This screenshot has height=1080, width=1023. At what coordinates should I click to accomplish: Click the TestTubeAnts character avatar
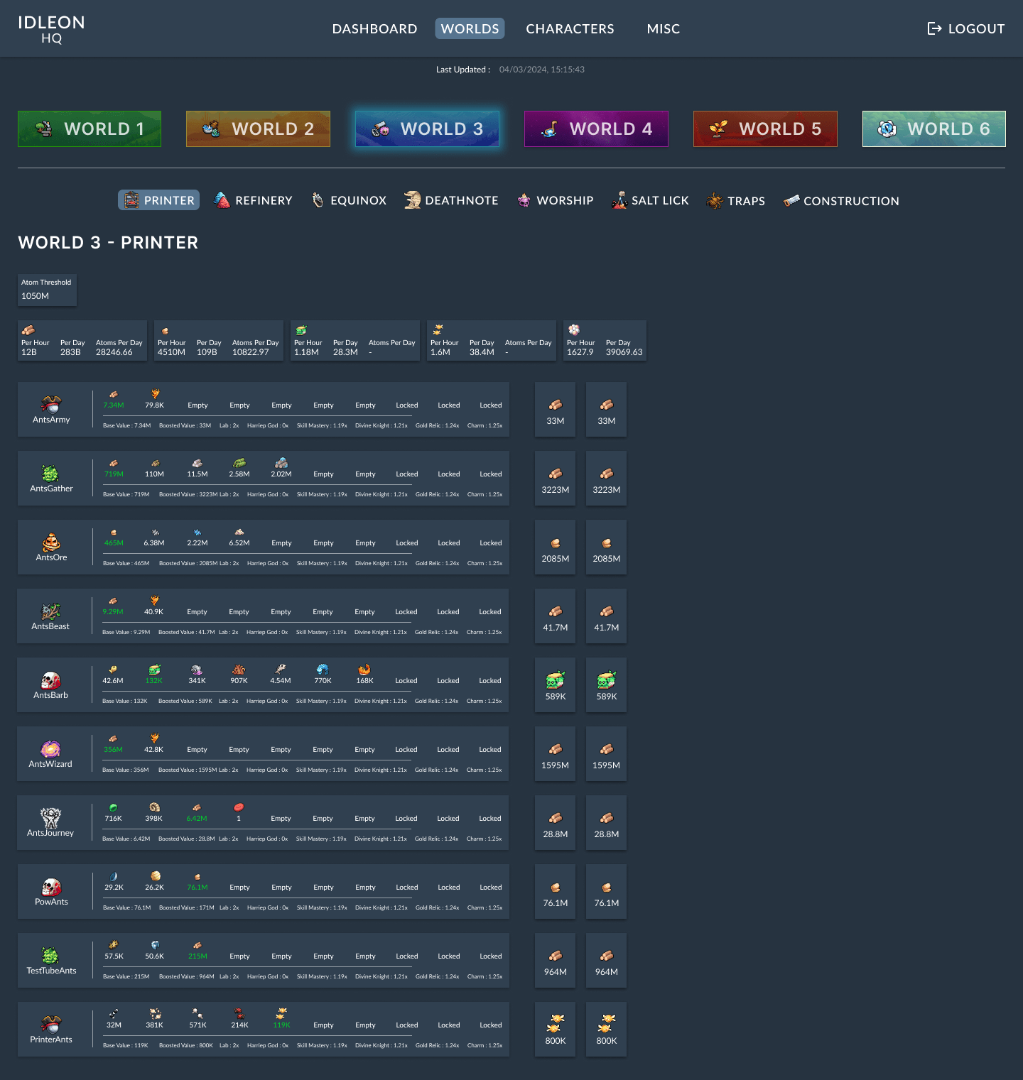(50, 956)
